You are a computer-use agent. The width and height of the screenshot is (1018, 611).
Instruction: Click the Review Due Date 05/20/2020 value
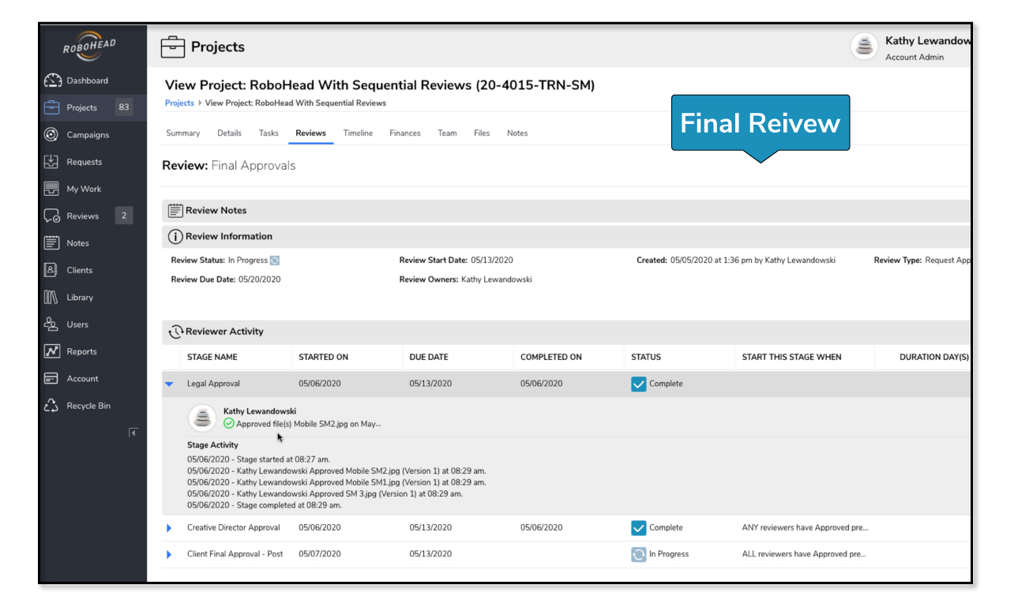coord(259,279)
